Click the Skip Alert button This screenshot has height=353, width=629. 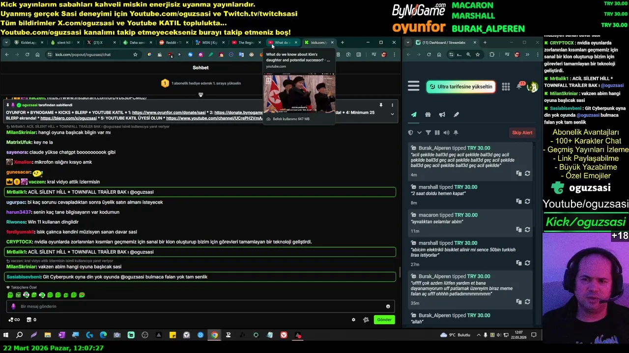(522, 132)
